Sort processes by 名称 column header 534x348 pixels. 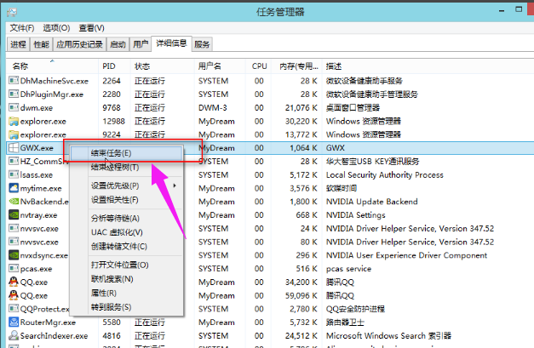pos(20,66)
